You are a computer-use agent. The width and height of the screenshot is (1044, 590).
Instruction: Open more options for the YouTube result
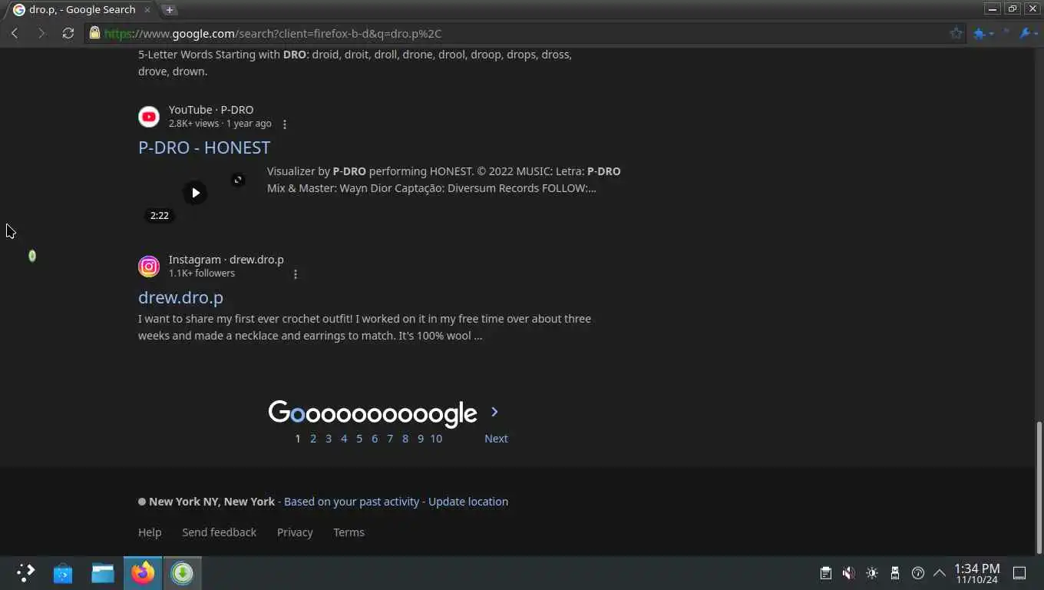coord(285,124)
